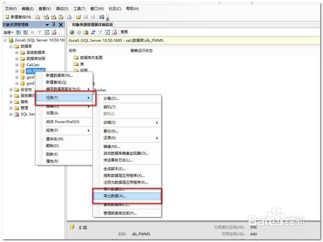Screen dimensions: 323x242
Task: Choose 重命名(M) in context menu
Action: (64, 139)
